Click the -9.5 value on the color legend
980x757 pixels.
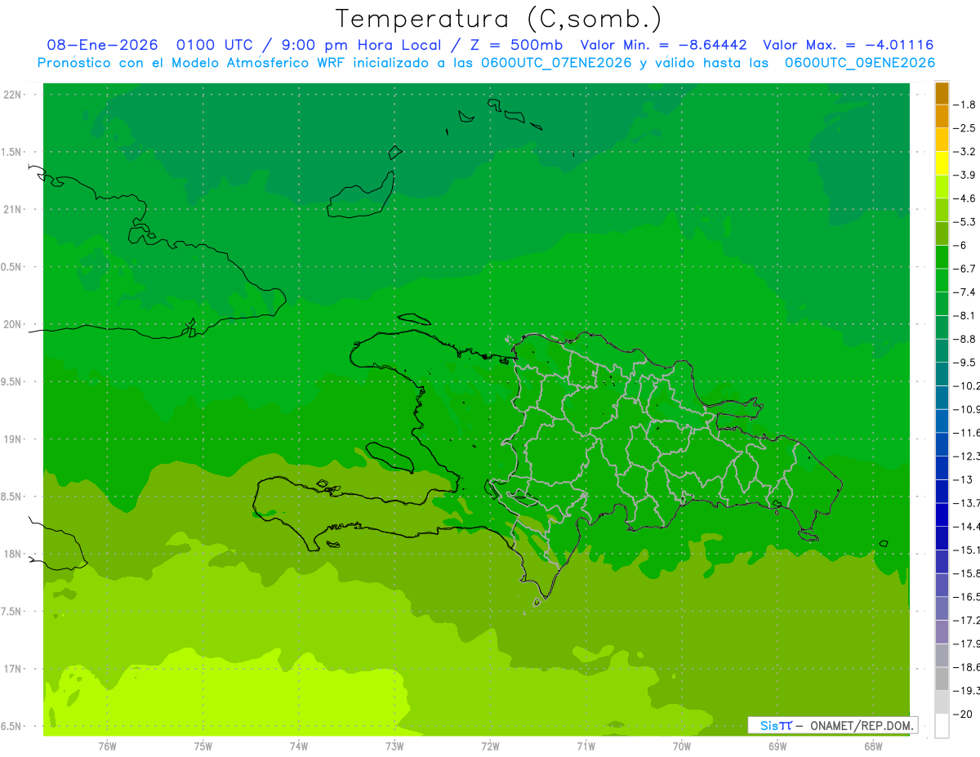click(964, 363)
